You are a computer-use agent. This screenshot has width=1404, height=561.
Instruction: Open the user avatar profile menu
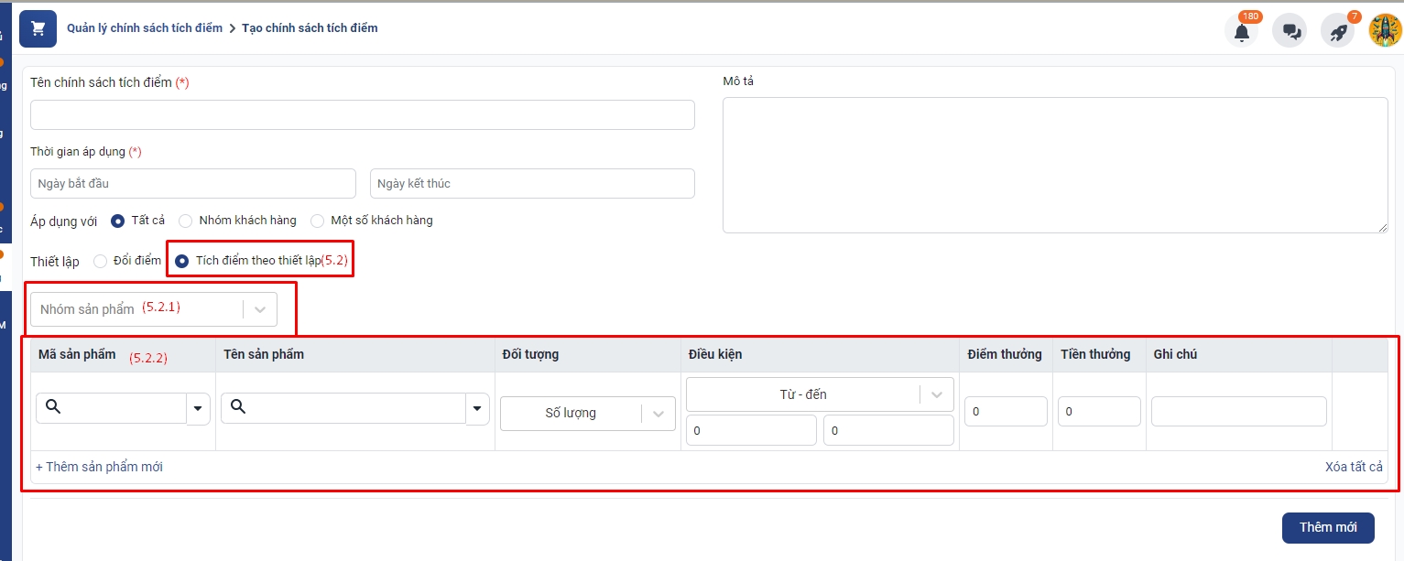1385,30
